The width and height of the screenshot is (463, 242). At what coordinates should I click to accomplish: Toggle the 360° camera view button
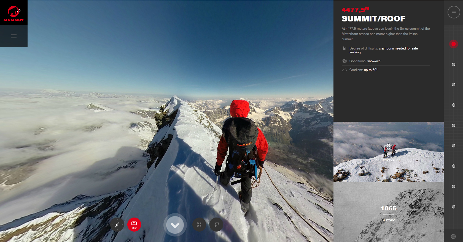pyautogui.click(x=134, y=225)
